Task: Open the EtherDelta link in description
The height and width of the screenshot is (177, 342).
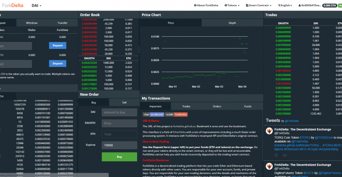Action: (179, 132)
